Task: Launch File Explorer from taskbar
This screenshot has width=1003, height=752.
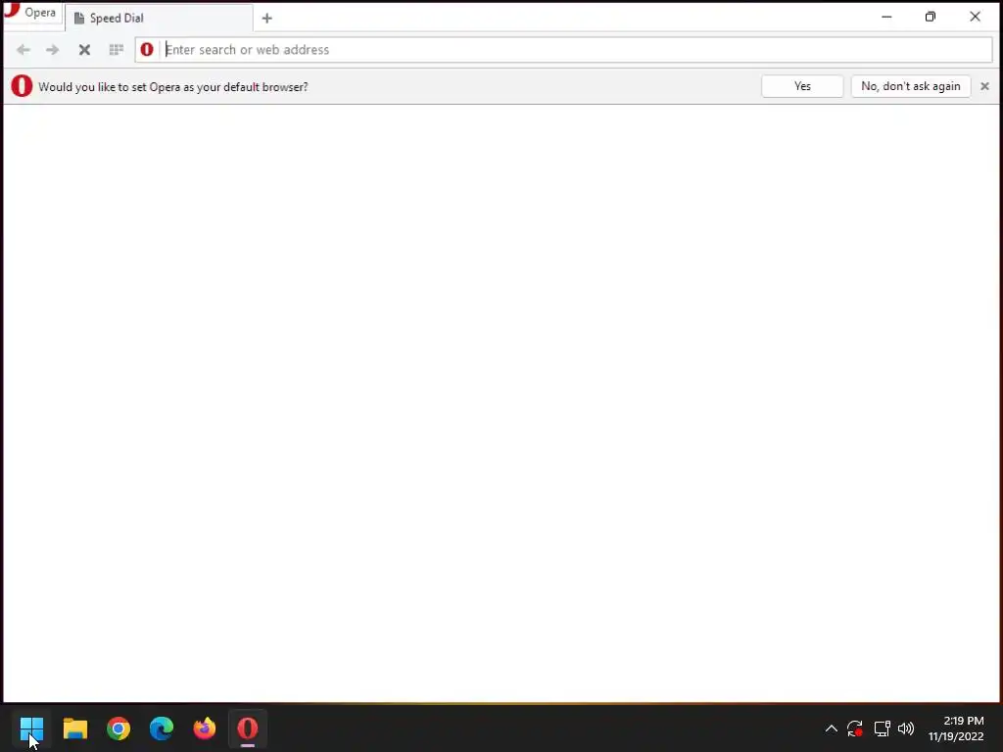Action: pos(74,728)
